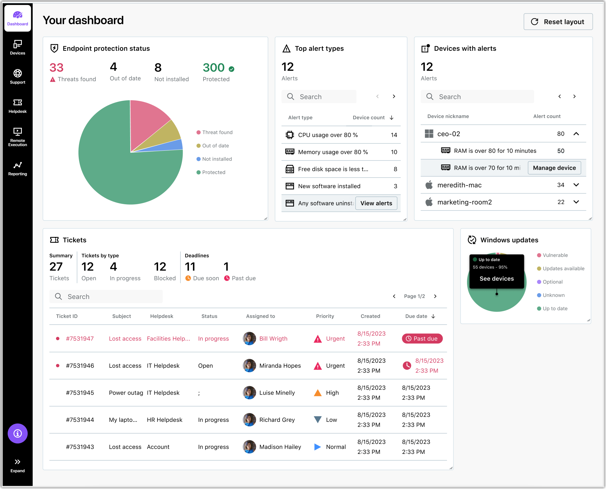Click the Reset layout button
The height and width of the screenshot is (489, 606).
pos(558,22)
